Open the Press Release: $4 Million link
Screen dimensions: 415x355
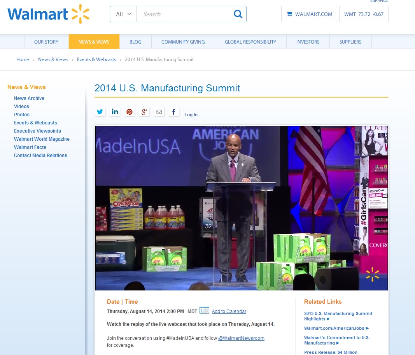point(331,352)
